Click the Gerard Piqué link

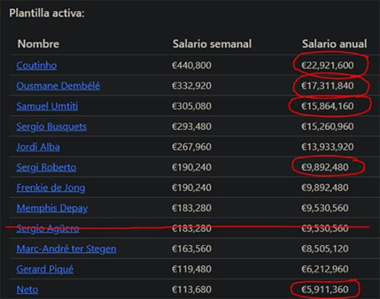[45, 269]
